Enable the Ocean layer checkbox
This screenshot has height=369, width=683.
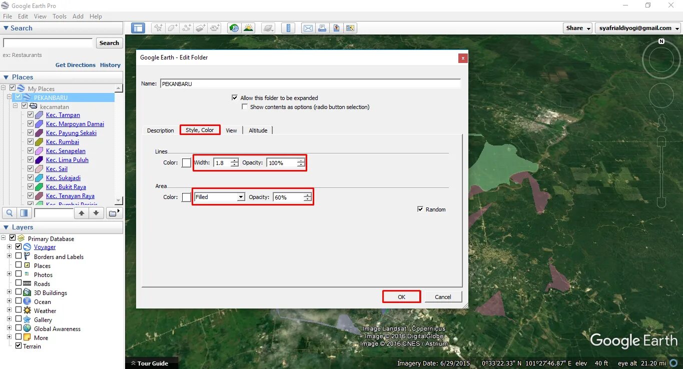(x=19, y=301)
